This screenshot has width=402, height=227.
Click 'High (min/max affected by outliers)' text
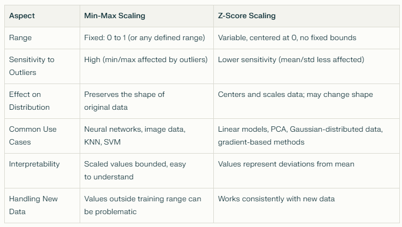(x=145, y=59)
